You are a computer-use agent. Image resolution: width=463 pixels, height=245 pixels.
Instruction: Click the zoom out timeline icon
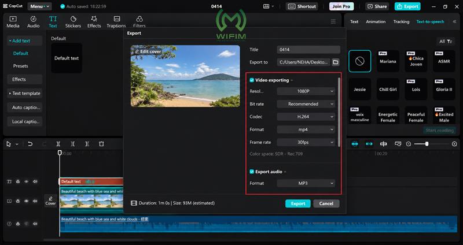pos(409,144)
